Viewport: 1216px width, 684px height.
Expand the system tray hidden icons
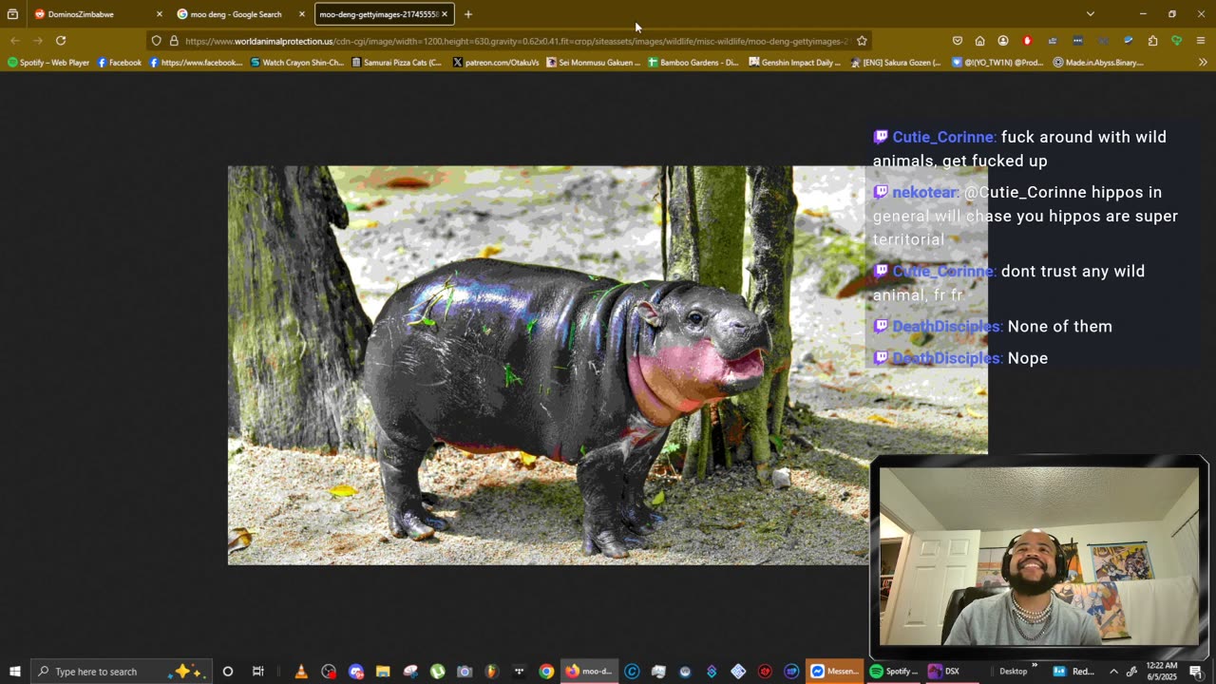(1113, 672)
